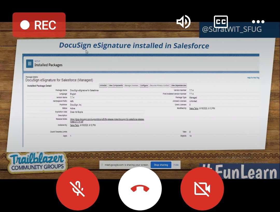280x212 pixels.
Task: Click the Installed Package Detail label
Action: click(x=39, y=86)
